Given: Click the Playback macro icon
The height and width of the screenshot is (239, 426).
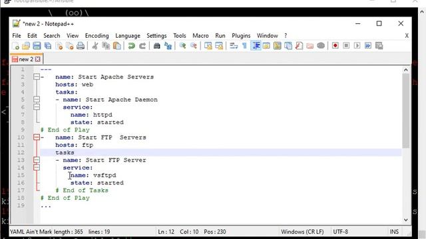Looking at the screenshot, I should (x=357, y=46).
